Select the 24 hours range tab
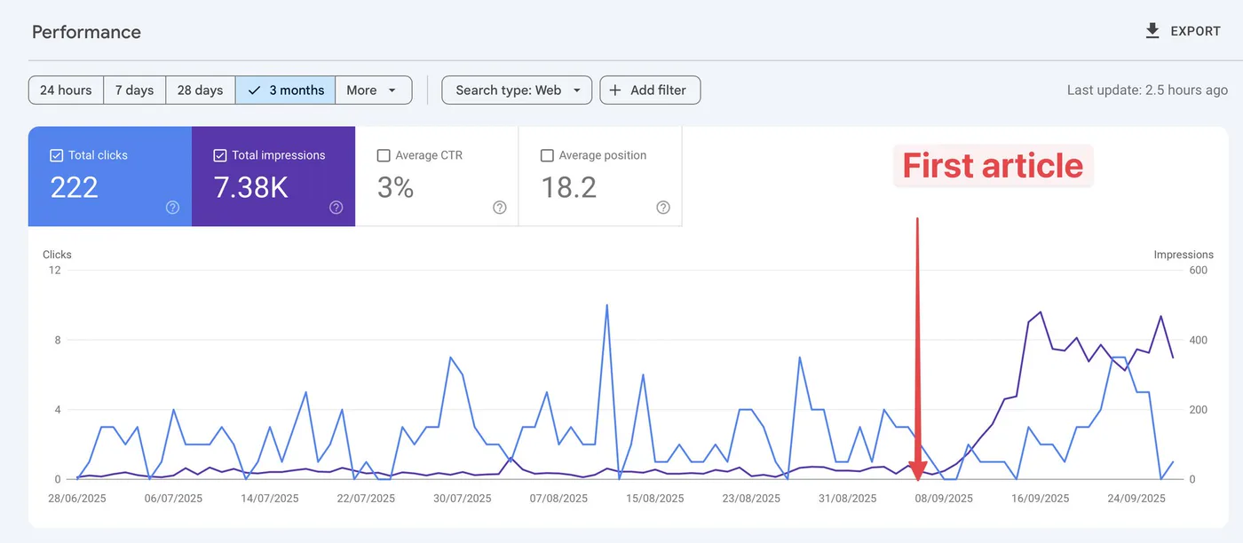1243x543 pixels. (x=66, y=90)
